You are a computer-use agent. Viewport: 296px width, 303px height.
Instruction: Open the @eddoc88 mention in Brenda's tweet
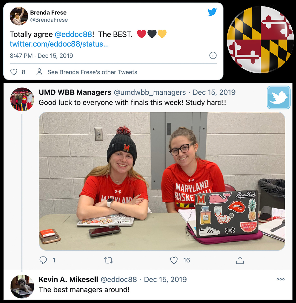[x=73, y=34]
